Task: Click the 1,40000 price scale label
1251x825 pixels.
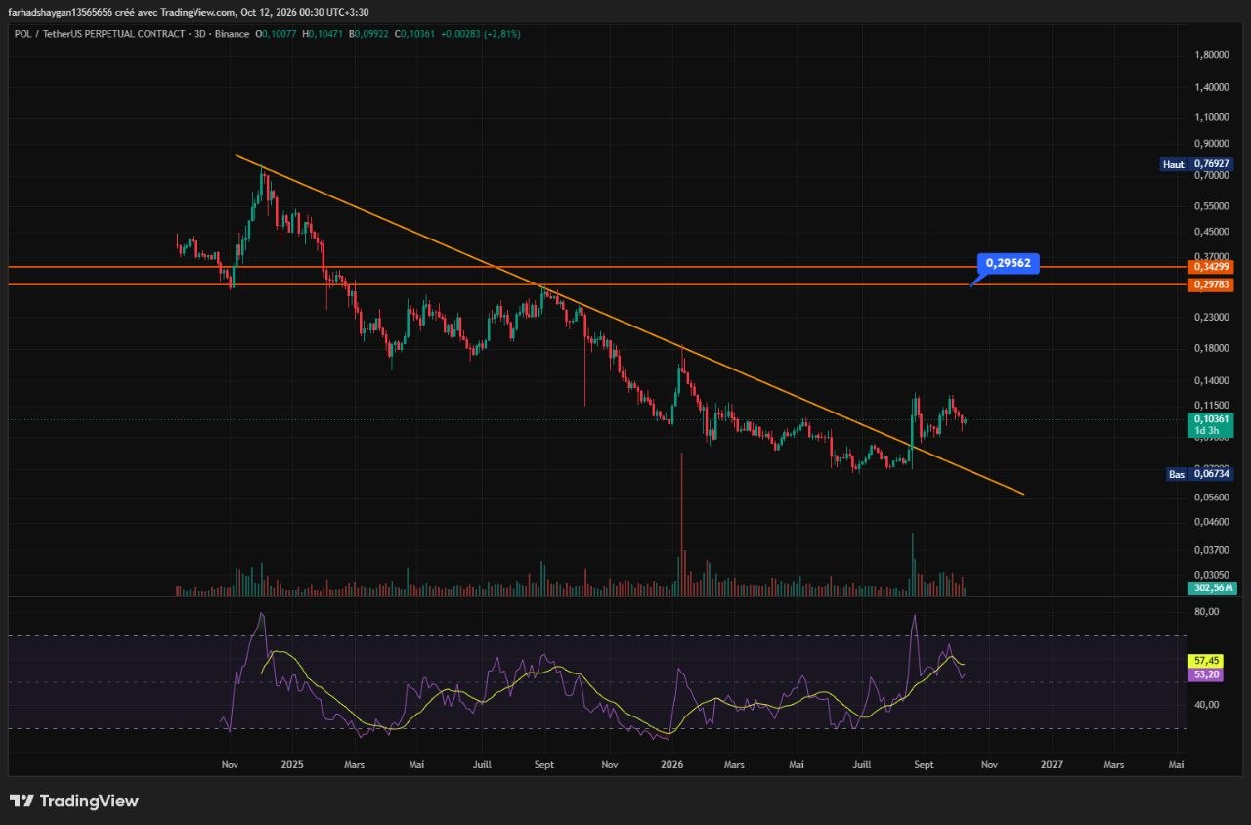Action: 1212,88
